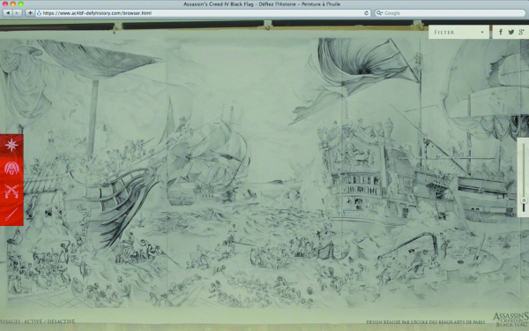Select the crossed pistols icon in red sidebar
Image resolution: width=529 pixels, height=331 pixels.
click(x=11, y=192)
